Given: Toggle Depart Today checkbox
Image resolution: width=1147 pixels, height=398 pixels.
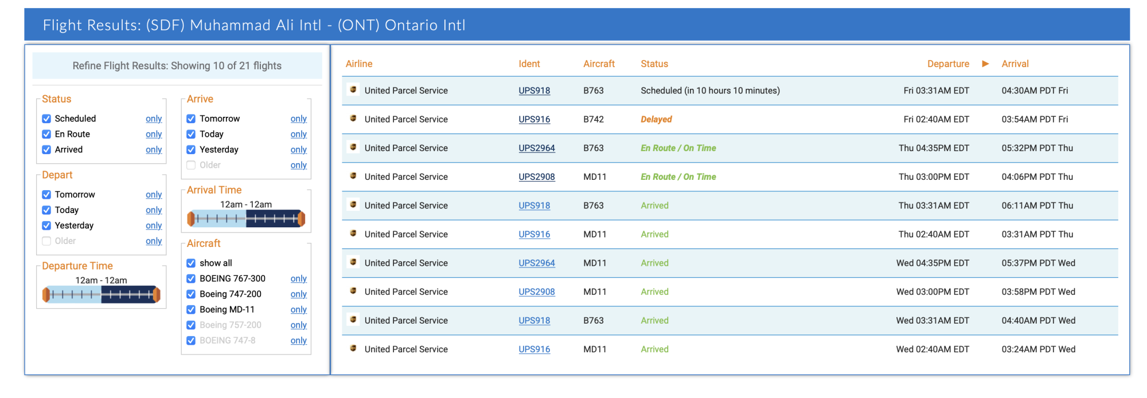Looking at the screenshot, I should click(46, 210).
